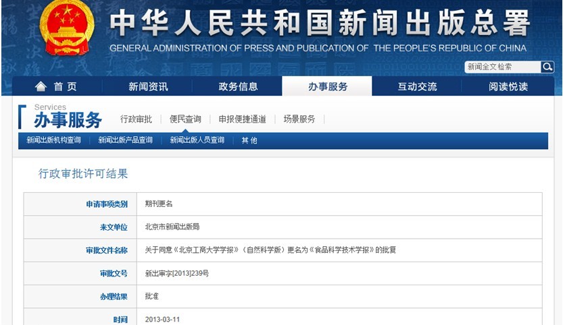Open 申报便捷通道 sub-menu link

242,119
